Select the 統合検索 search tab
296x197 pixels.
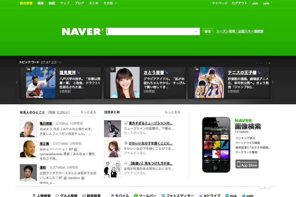(26, 3)
